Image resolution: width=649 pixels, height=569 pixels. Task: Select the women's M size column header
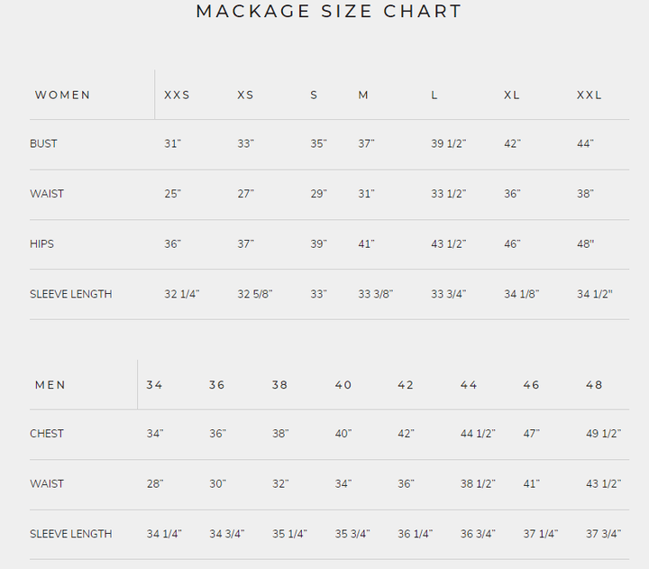coord(363,95)
